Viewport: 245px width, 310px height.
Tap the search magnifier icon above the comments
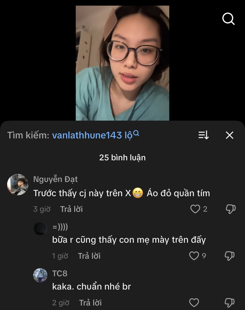pos(228,19)
